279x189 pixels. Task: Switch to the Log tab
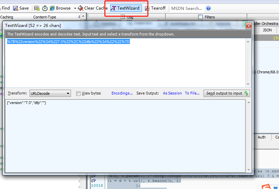coord(127,17)
